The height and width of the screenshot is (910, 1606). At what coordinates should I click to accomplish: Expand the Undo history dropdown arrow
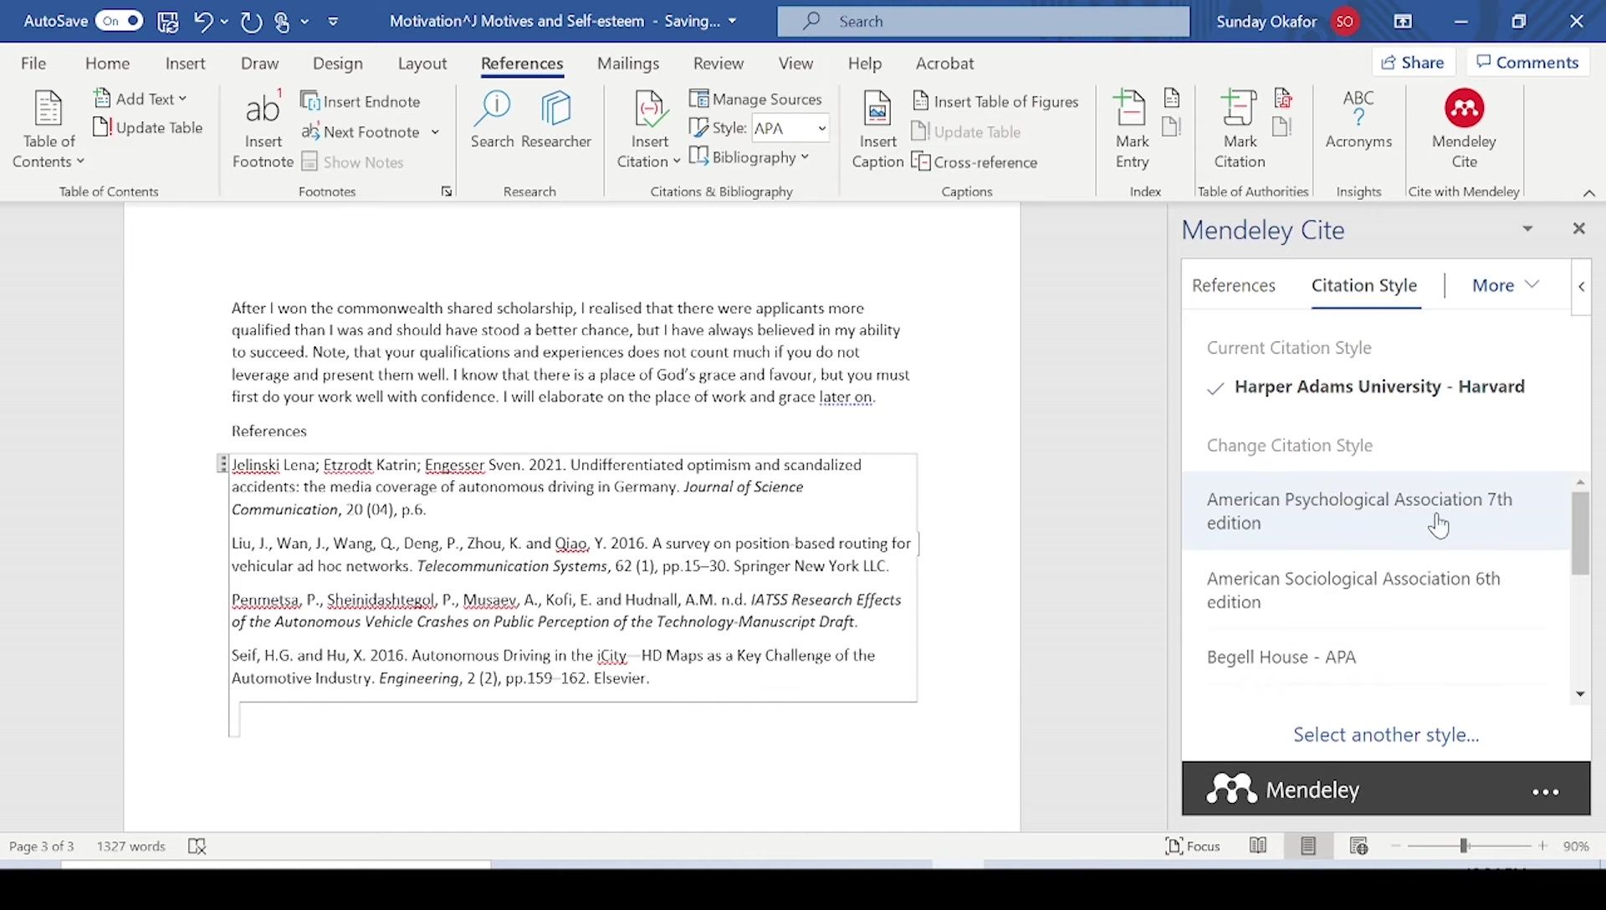click(x=224, y=22)
